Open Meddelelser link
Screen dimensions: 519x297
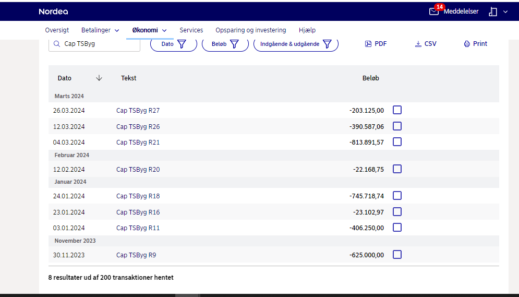click(461, 11)
